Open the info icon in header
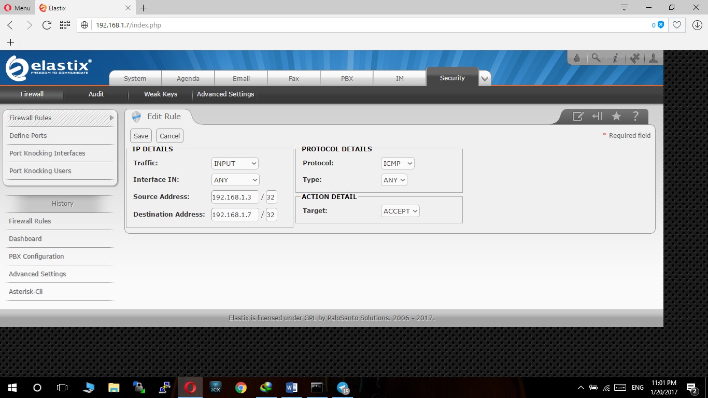Viewport: 708px width, 398px height. (x=615, y=58)
